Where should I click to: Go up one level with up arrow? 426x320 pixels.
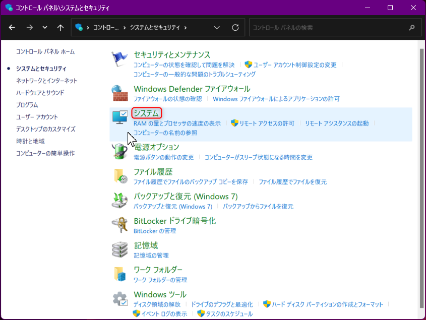point(60,27)
